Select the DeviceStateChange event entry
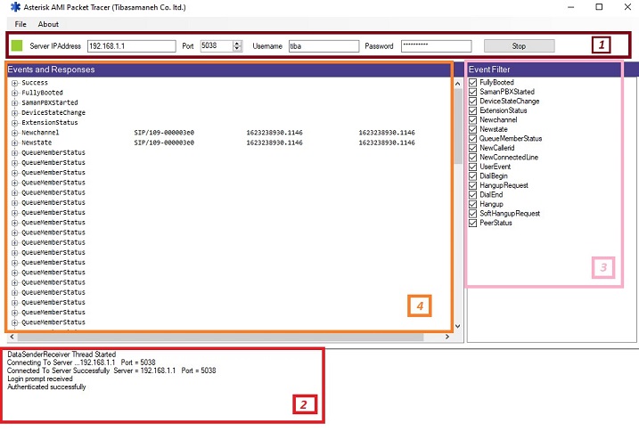Viewport: 639px width, 448px height. [x=53, y=113]
